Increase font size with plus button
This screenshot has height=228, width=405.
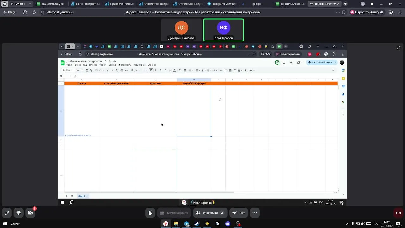click(x=155, y=70)
